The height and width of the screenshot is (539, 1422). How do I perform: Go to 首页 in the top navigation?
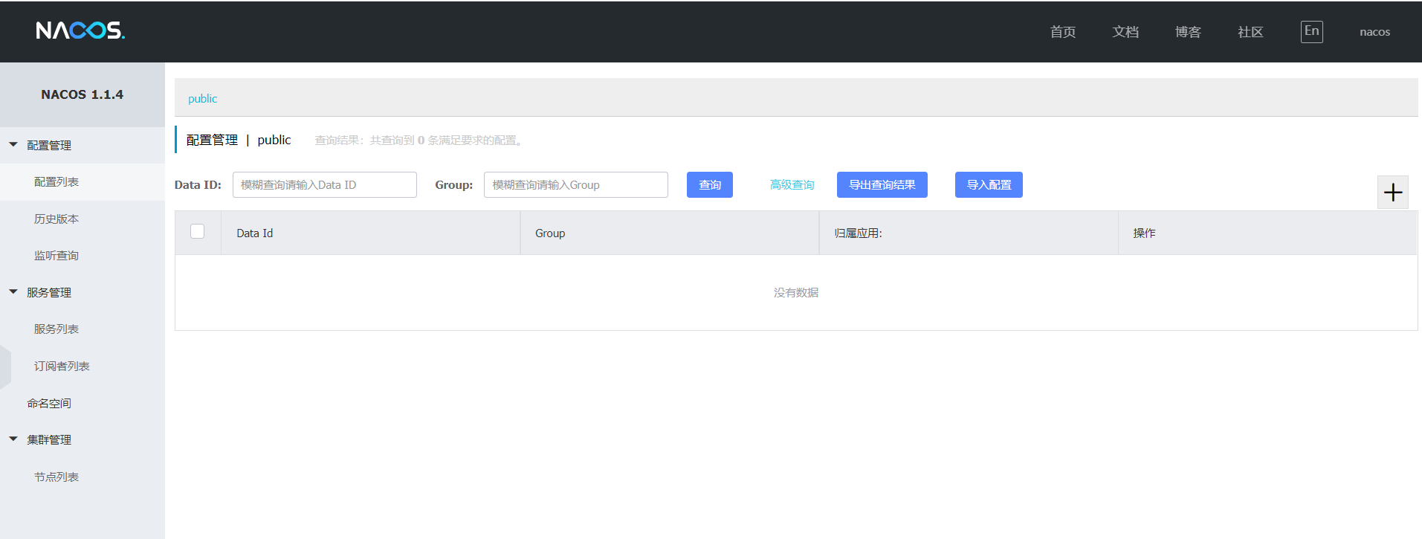[1063, 32]
